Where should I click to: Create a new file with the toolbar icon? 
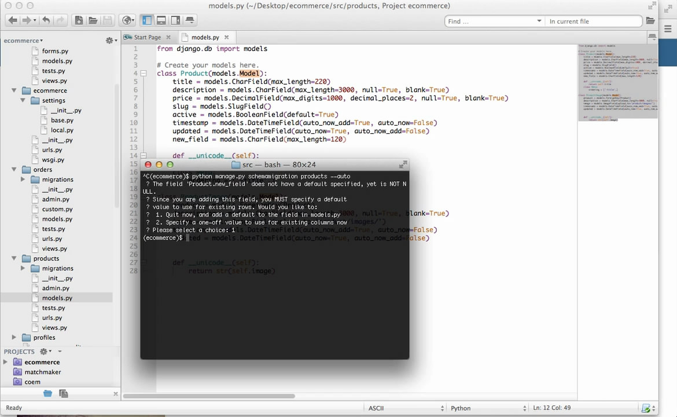pyautogui.click(x=79, y=20)
